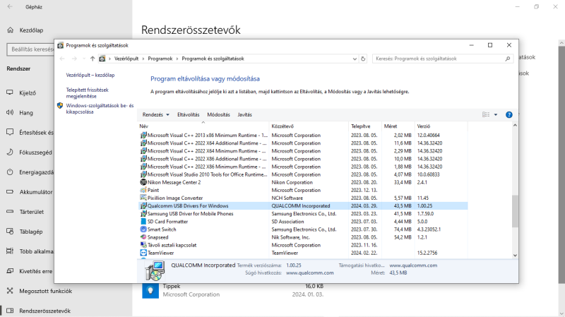Screen dimensions: 565x317
Task: Click the Hang sound icon in Gépház
Action: point(10,112)
